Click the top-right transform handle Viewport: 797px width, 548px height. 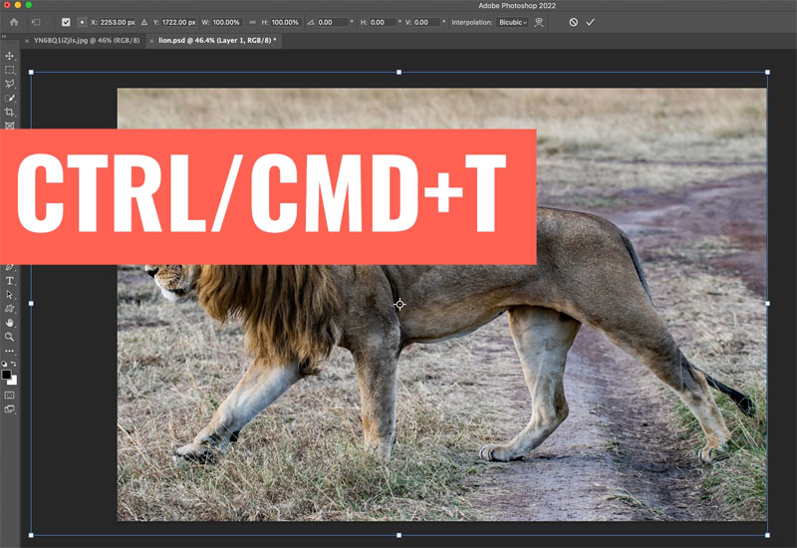click(x=767, y=72)
